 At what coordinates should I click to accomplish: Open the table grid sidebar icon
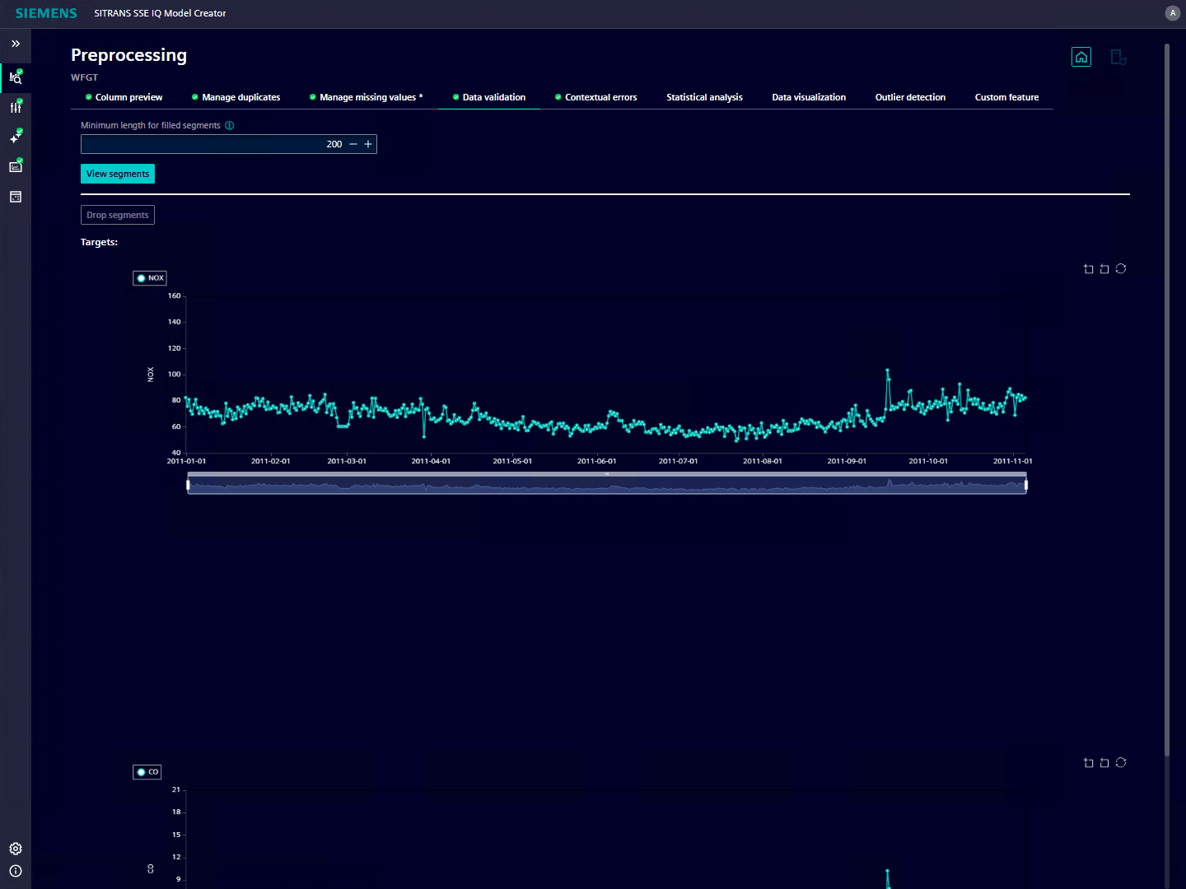point(16,197)
